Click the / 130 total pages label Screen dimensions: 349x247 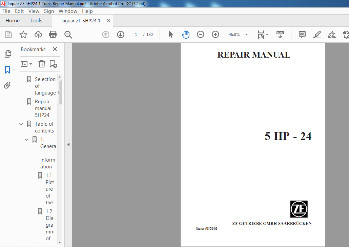[x=148, y=35]
